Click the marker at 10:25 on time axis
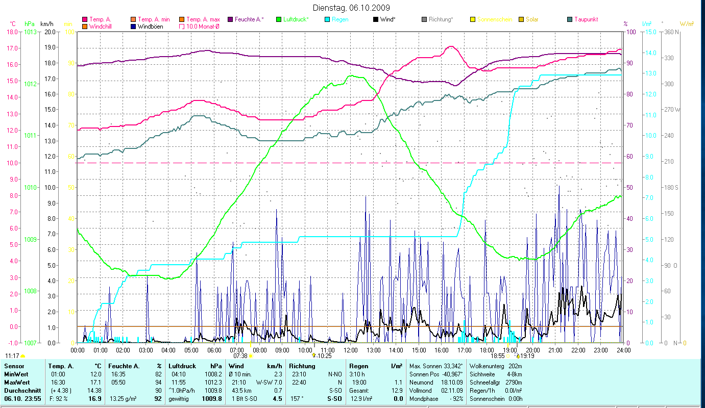This screenshot has width=705, height=408. click(x=314, y=356)
